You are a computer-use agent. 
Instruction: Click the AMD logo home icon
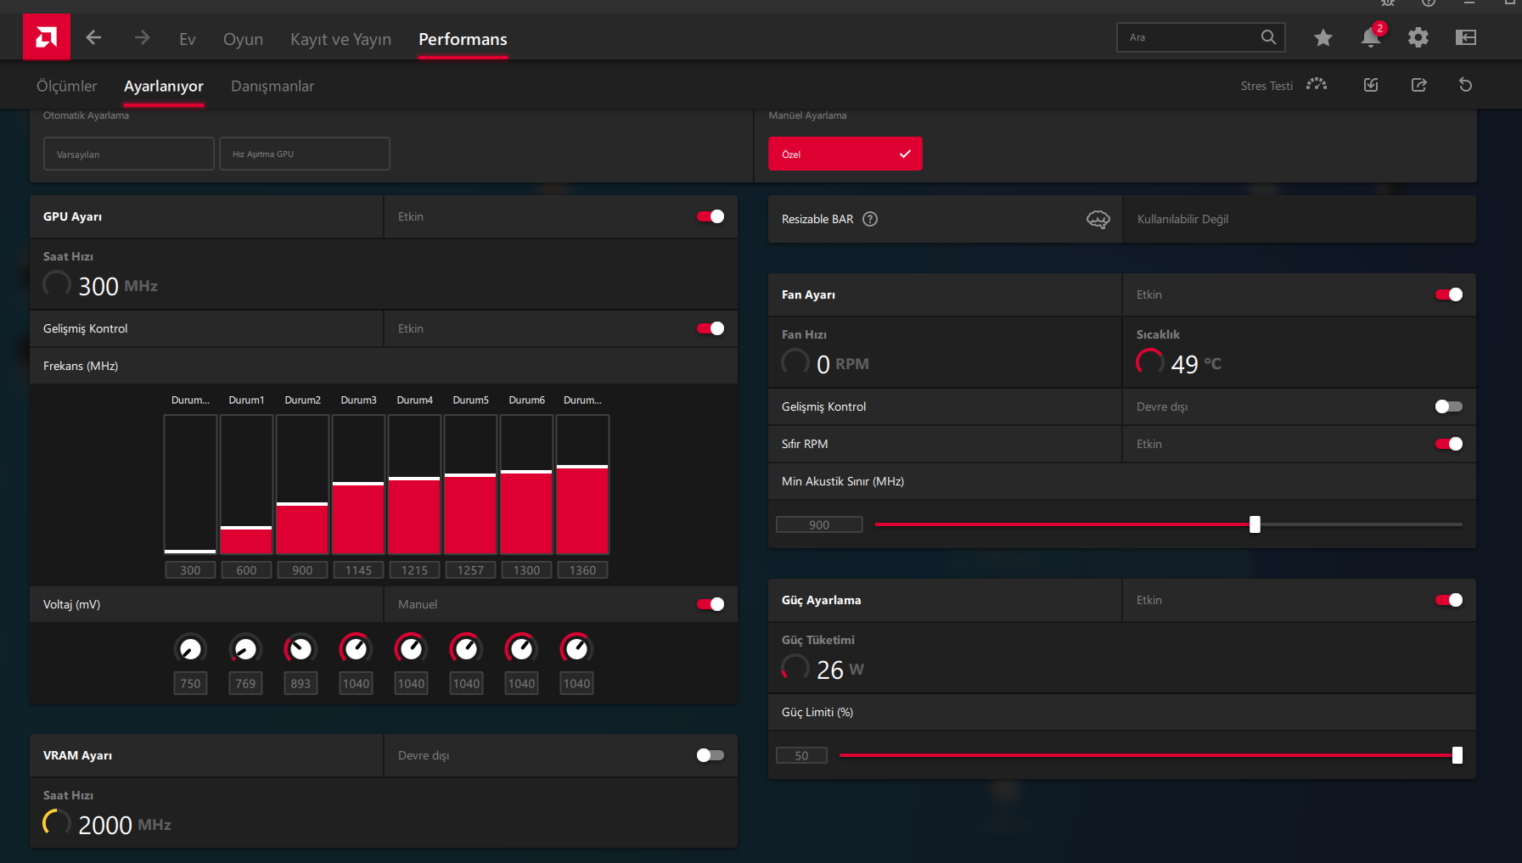click(x=47, y=37)
